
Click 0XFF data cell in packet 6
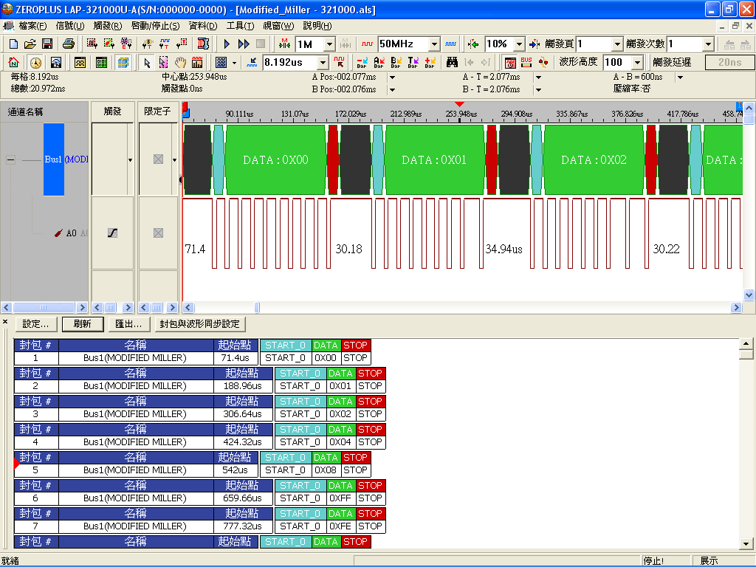[340, 498]
